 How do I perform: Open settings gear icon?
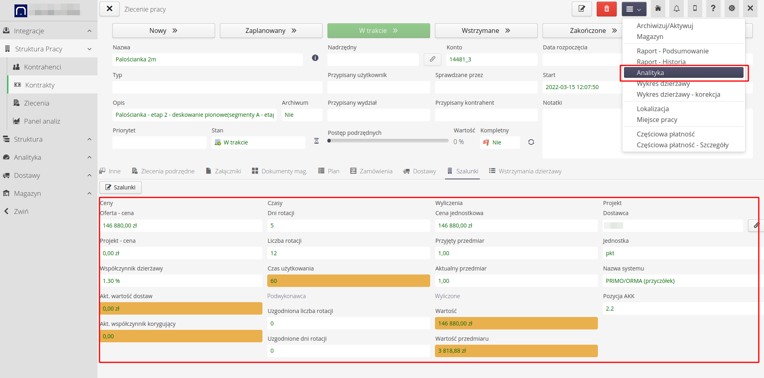[x=732, y=8]
